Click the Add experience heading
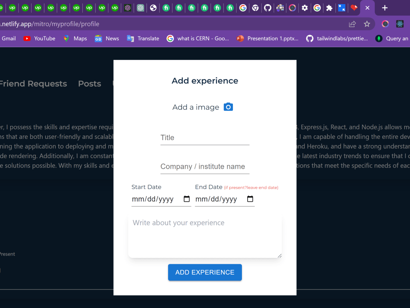The height and width of the screenshot is (308, 410). pyautogui.click(x=205, y=80)
